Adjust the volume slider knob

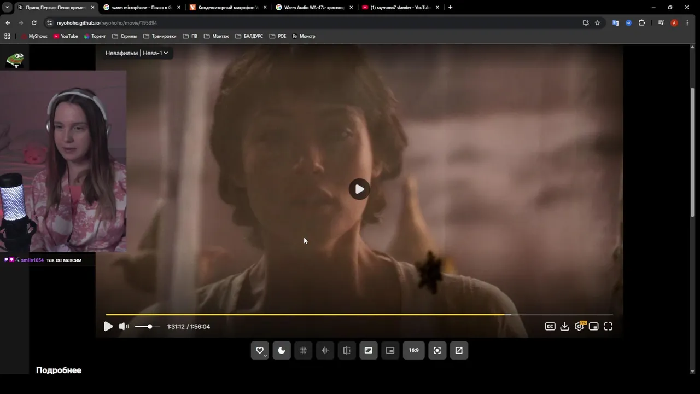click(x=150, y=327)
